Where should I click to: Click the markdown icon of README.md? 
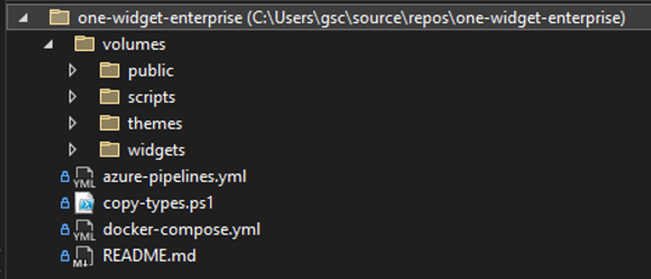83,256
